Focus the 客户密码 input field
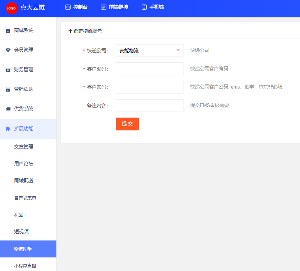Screen dimensions: 300x271 coord(149,87)
